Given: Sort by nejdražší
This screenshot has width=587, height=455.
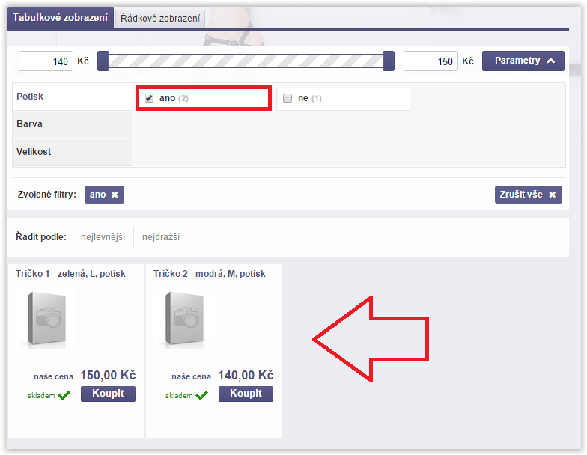Looking at the screenshot, I should click(x=161, y=237).
